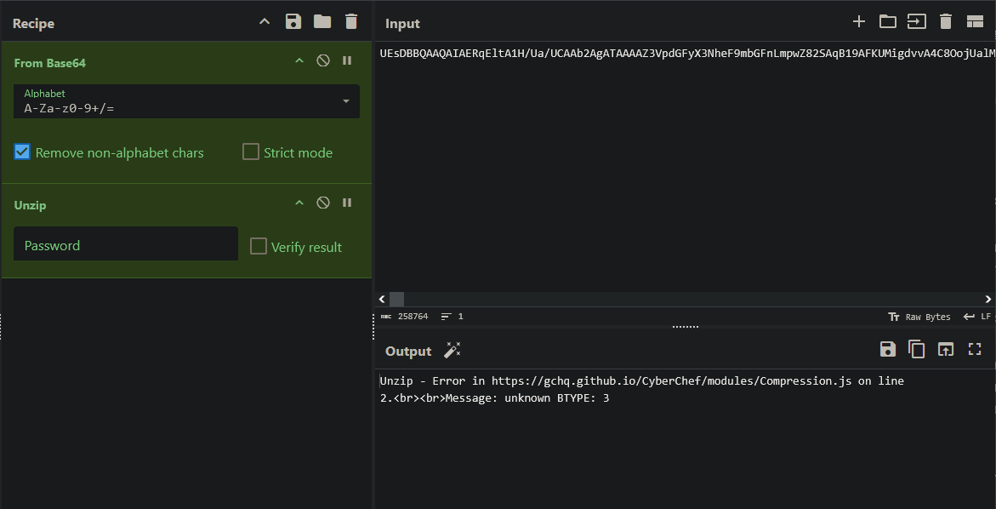Collapse the Unzip operation
The width and height of the screenshot is (996, 509).
[x=299, y=203]
